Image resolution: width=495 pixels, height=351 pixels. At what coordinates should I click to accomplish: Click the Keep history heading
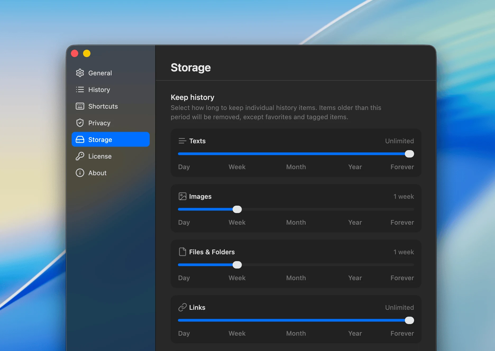tap(192, 97)
